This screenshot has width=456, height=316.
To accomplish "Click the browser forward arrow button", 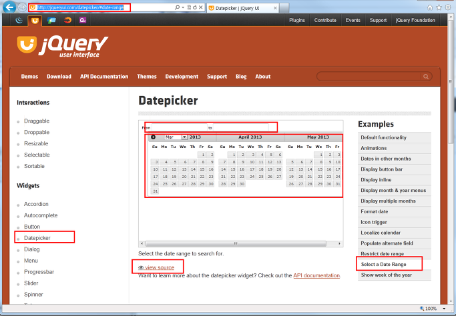I will coord(22,7).
